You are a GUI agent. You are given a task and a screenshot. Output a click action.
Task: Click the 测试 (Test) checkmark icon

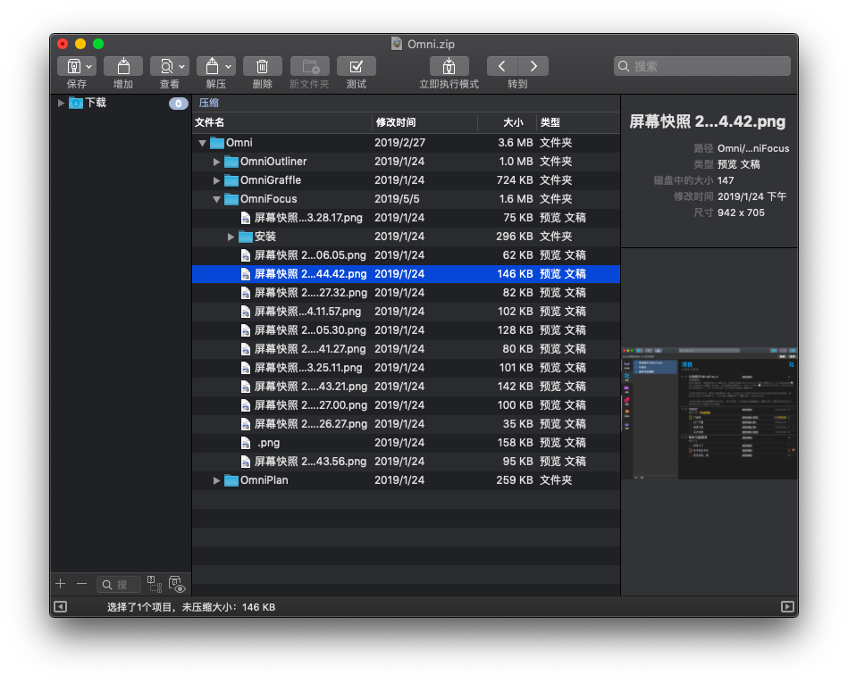[356, 66]
